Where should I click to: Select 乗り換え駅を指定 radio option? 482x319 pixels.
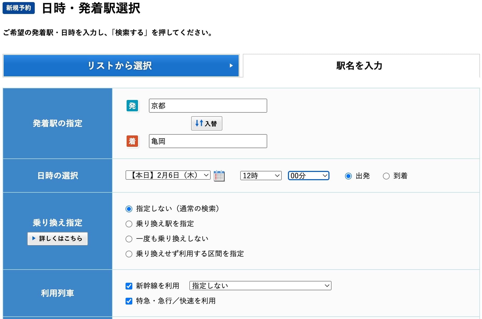[x=129, y=224]
